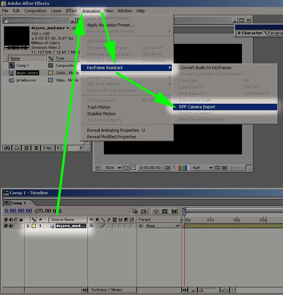Click the new composition icon in Project panel

[x=26, y=148]
